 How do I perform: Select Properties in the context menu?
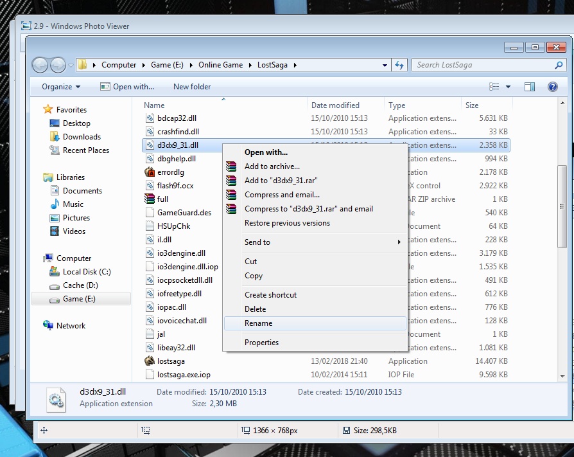pyautogui.click(x=315, y=343)
